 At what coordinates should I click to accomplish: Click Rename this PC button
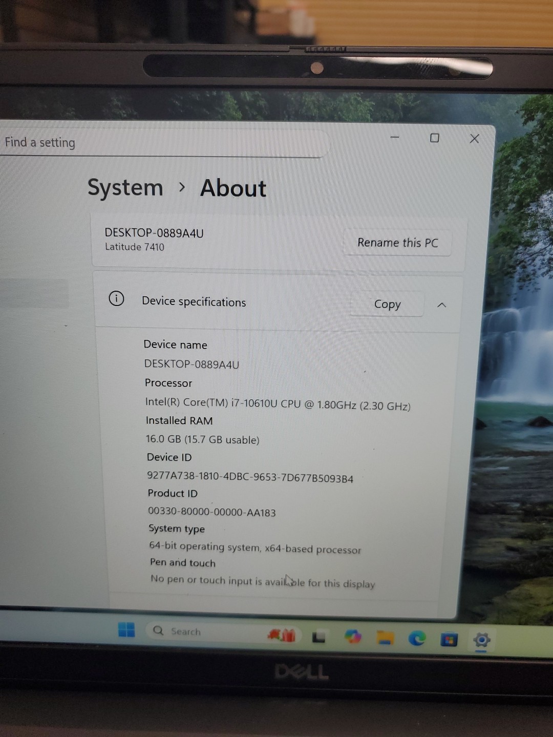[x=397, y=243]
